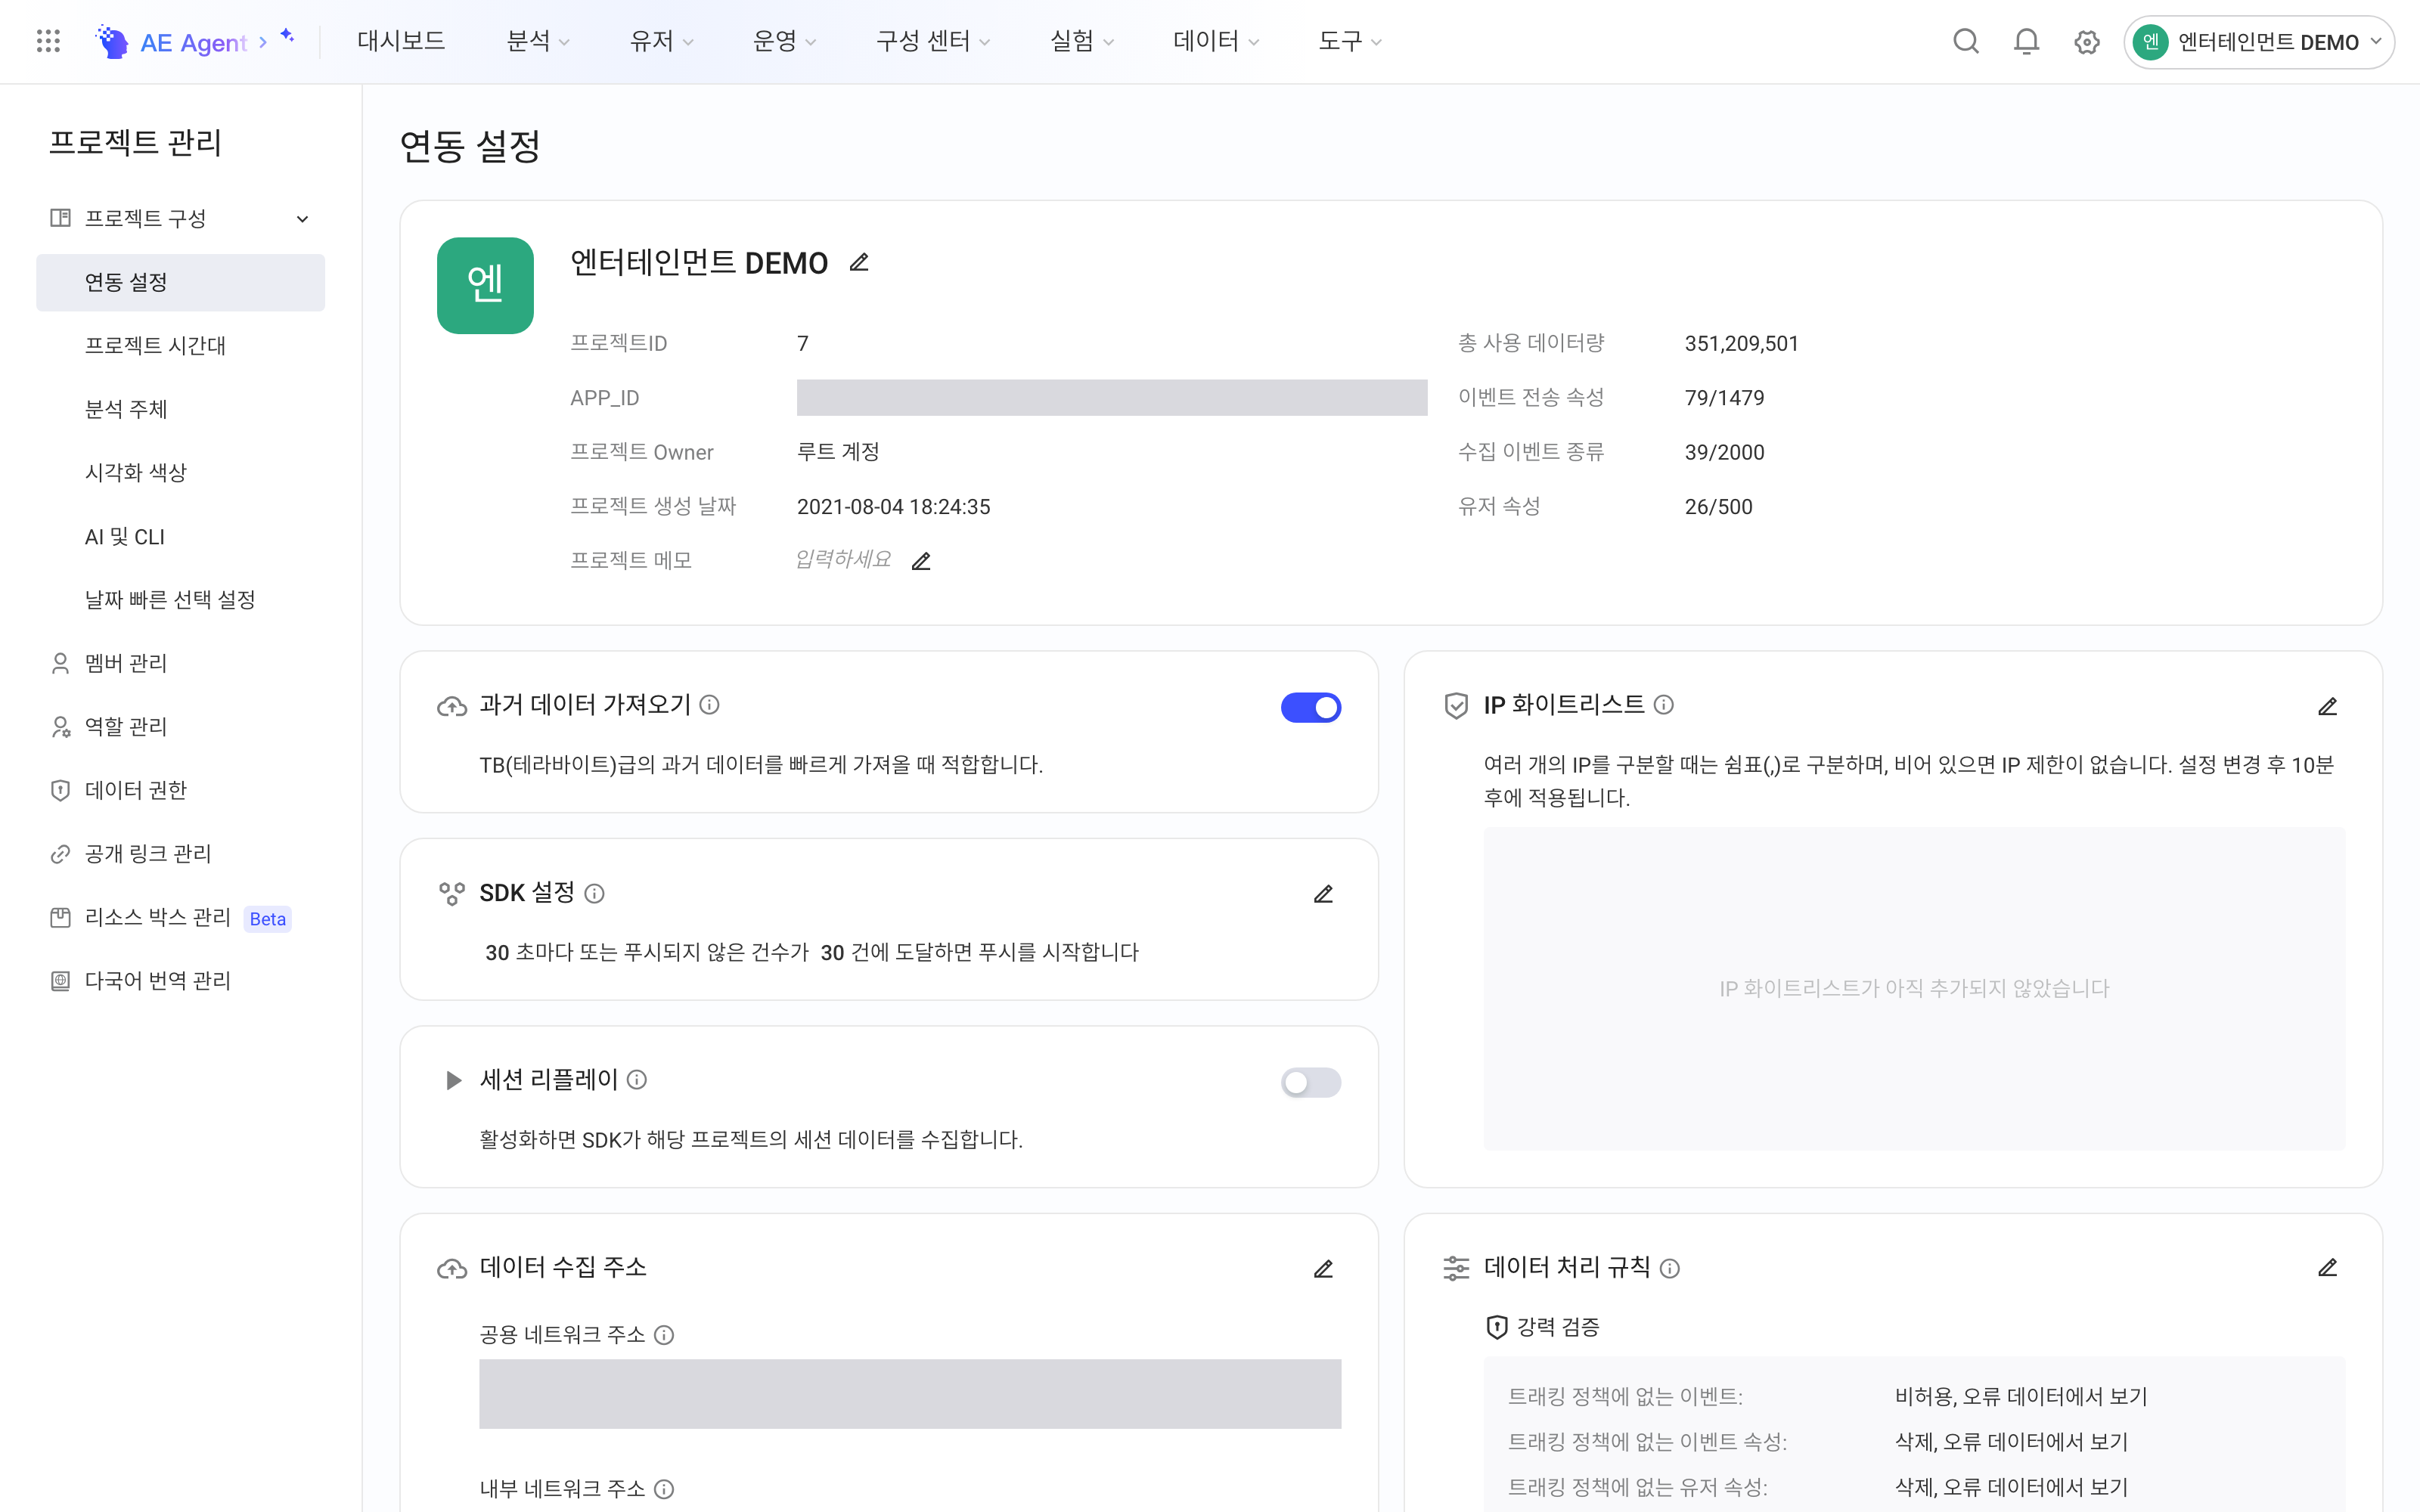
Task: Edit the IP 화이트리스트 pencil icon
Action: 2327,707
